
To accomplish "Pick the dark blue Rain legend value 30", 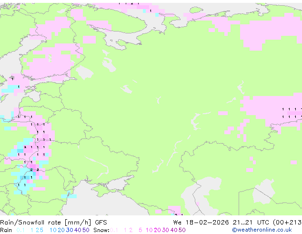I will point(70,230).
